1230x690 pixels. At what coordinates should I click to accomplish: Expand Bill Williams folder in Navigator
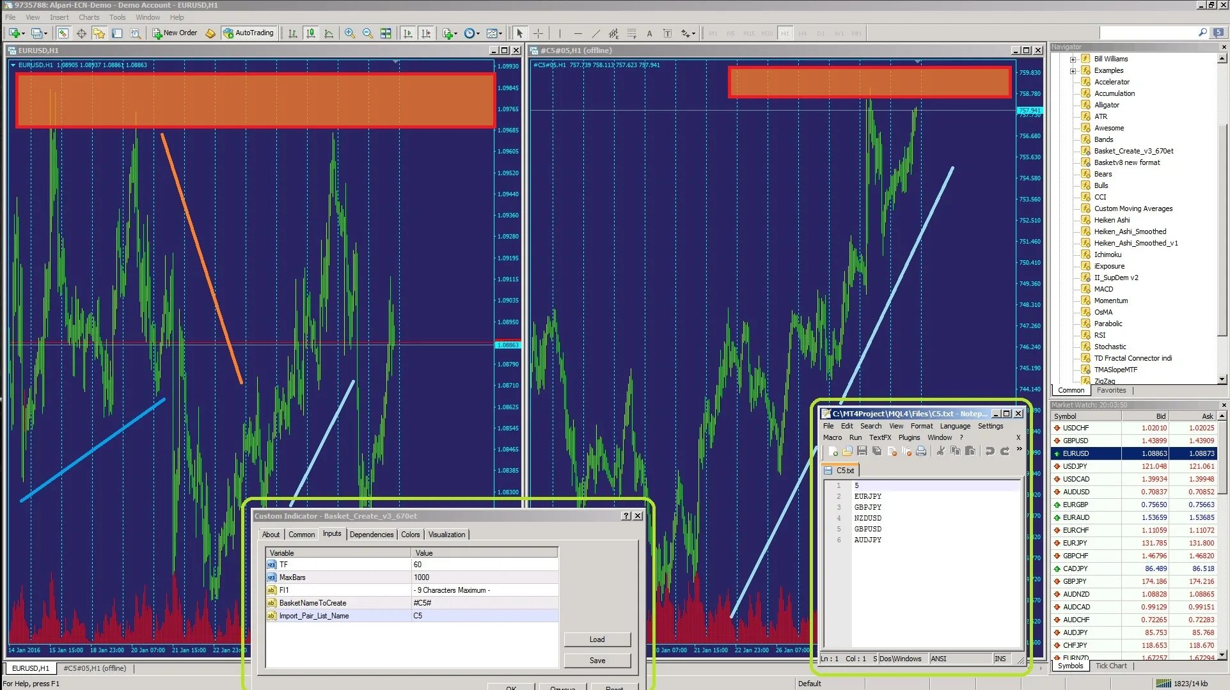click(x=1073, y=59)
